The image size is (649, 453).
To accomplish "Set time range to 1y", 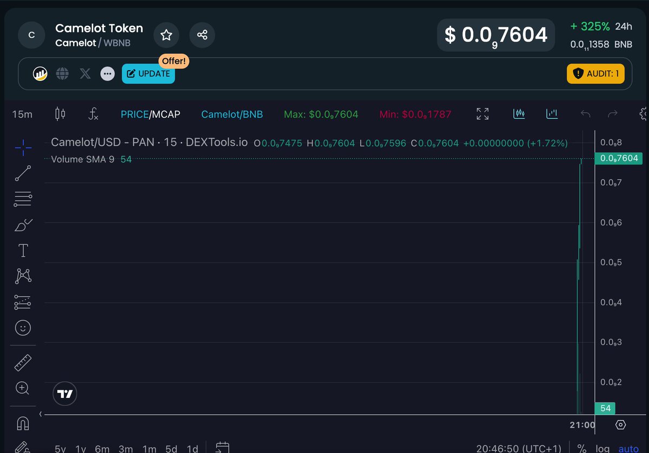I will 81,449.
